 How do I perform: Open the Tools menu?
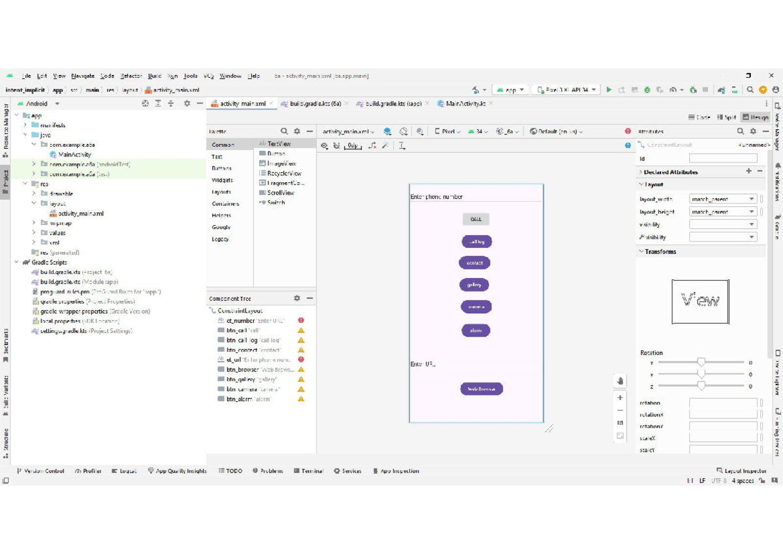click(191, 76)
